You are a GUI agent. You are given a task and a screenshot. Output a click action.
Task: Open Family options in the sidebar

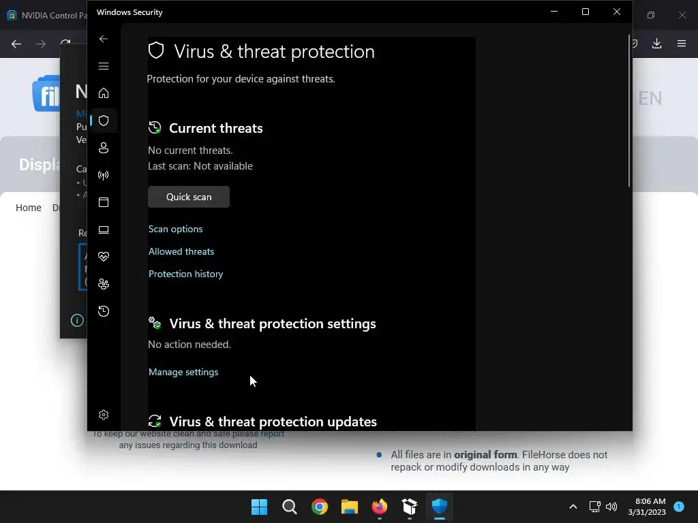tap(104, 284)
